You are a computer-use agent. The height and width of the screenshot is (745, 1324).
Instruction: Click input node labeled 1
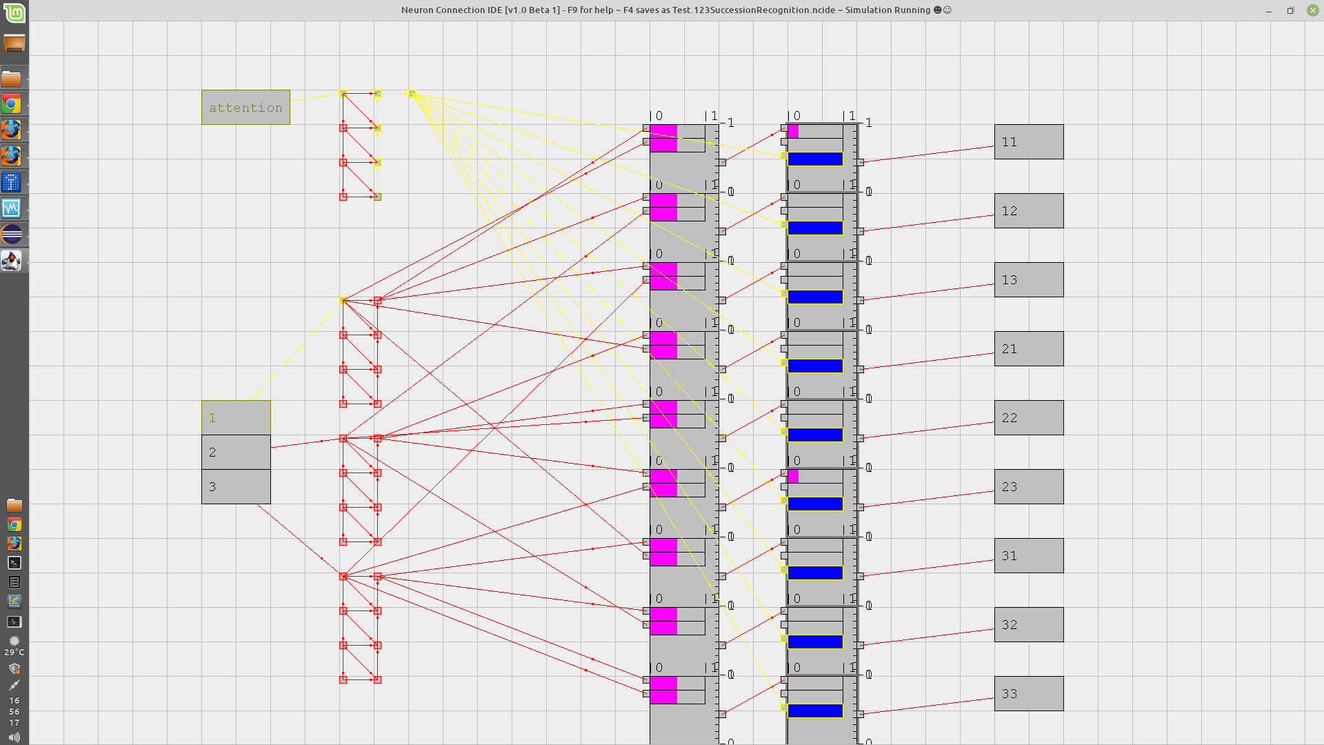tap(236, 418)
